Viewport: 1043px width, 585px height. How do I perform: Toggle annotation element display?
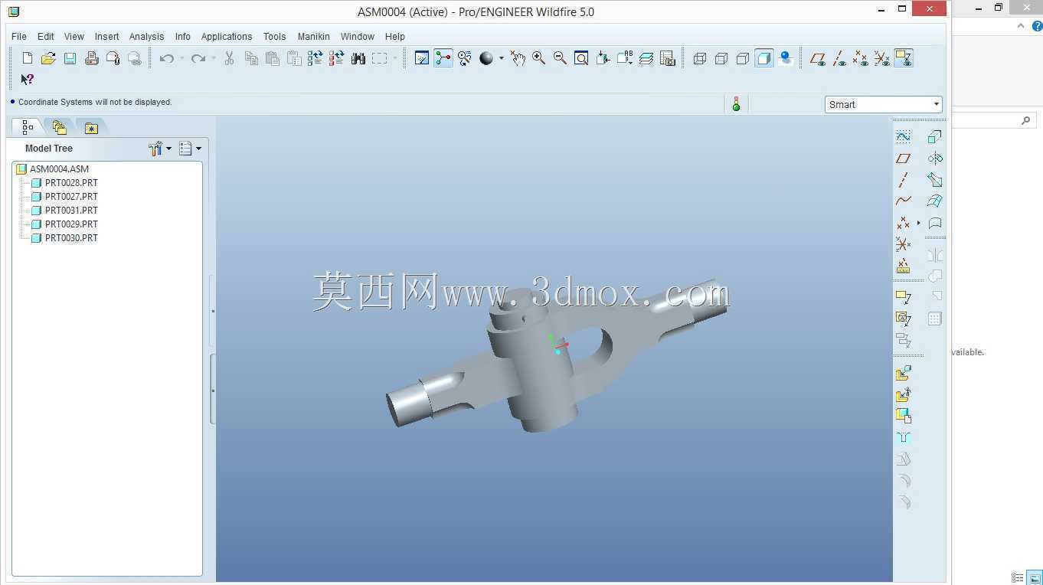coord(904,58)
